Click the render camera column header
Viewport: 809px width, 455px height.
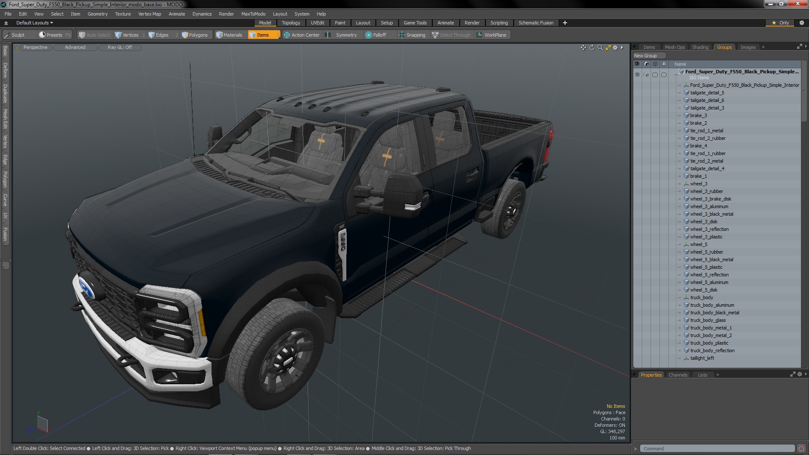(x=646, y=64)
